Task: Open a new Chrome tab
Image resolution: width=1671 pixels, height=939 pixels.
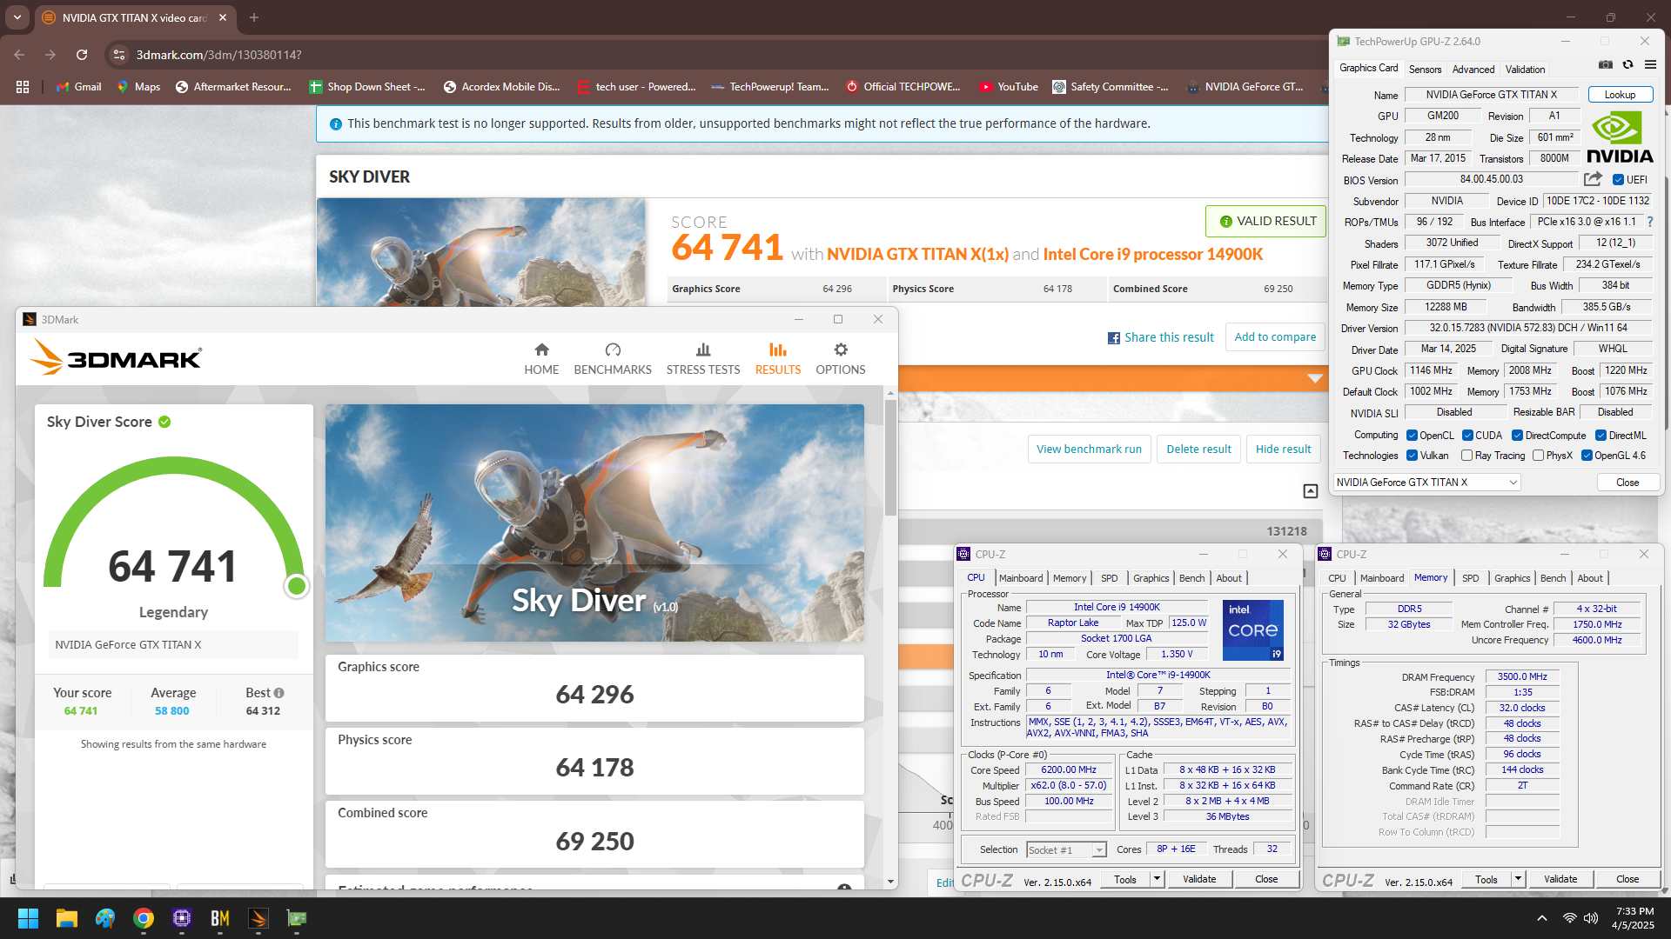Action: point(254,17)
